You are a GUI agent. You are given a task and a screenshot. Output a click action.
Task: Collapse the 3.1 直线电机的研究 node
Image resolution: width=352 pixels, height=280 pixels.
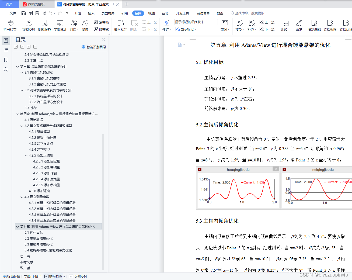point(22,72)
